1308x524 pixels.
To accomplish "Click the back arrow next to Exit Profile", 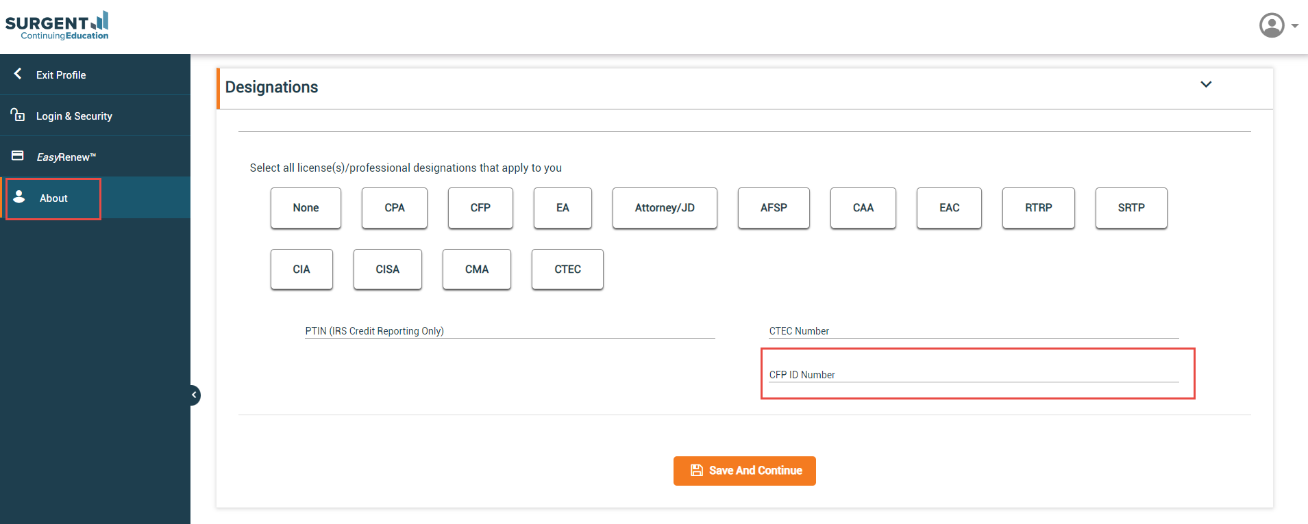I will (x=18, y=74).
